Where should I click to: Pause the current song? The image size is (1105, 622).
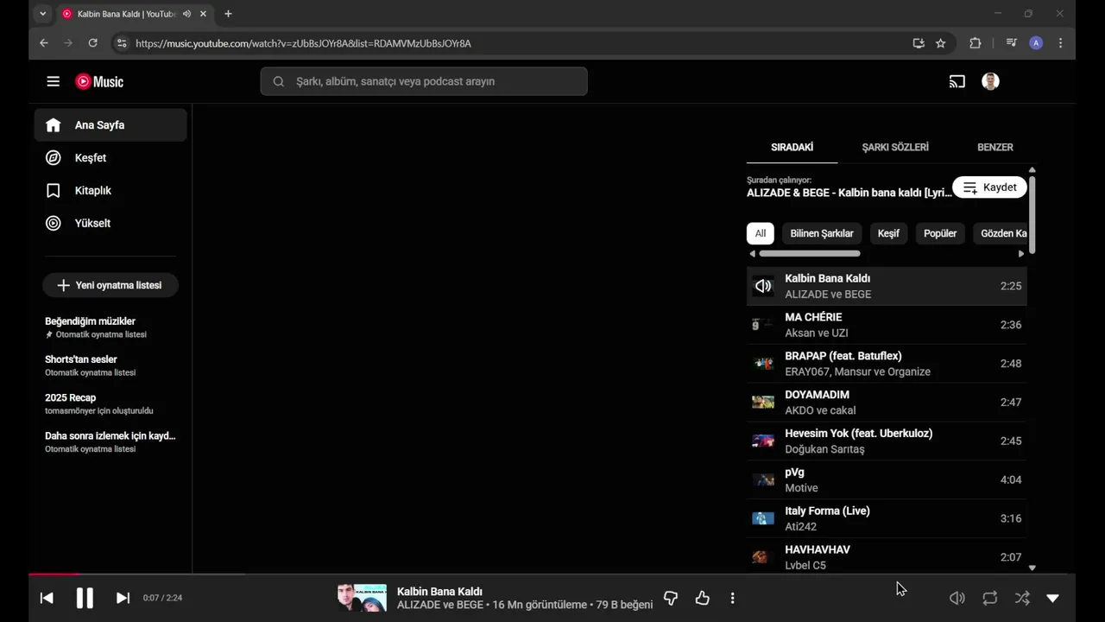[x=85, y=598]
